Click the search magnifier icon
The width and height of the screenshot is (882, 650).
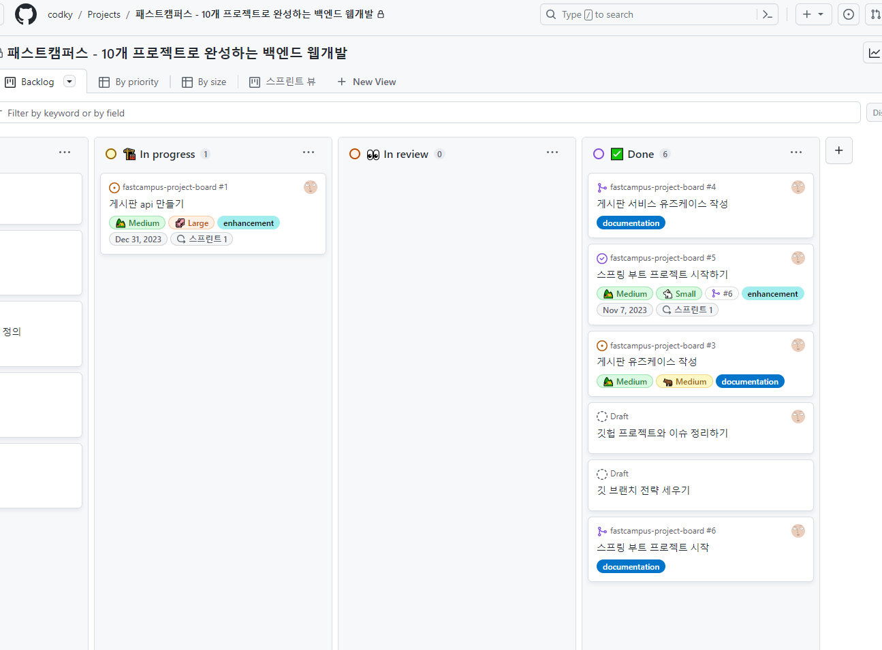click(551, 14)
